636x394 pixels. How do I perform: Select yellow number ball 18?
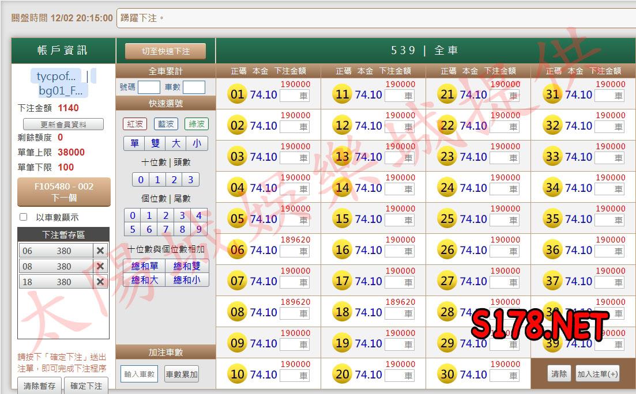[343, 312]
